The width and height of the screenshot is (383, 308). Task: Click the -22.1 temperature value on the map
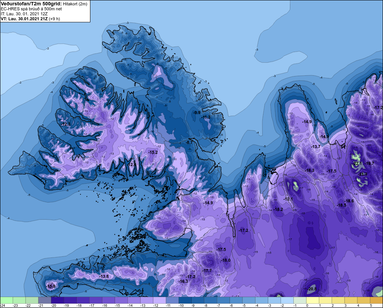(x=357, y=163)
